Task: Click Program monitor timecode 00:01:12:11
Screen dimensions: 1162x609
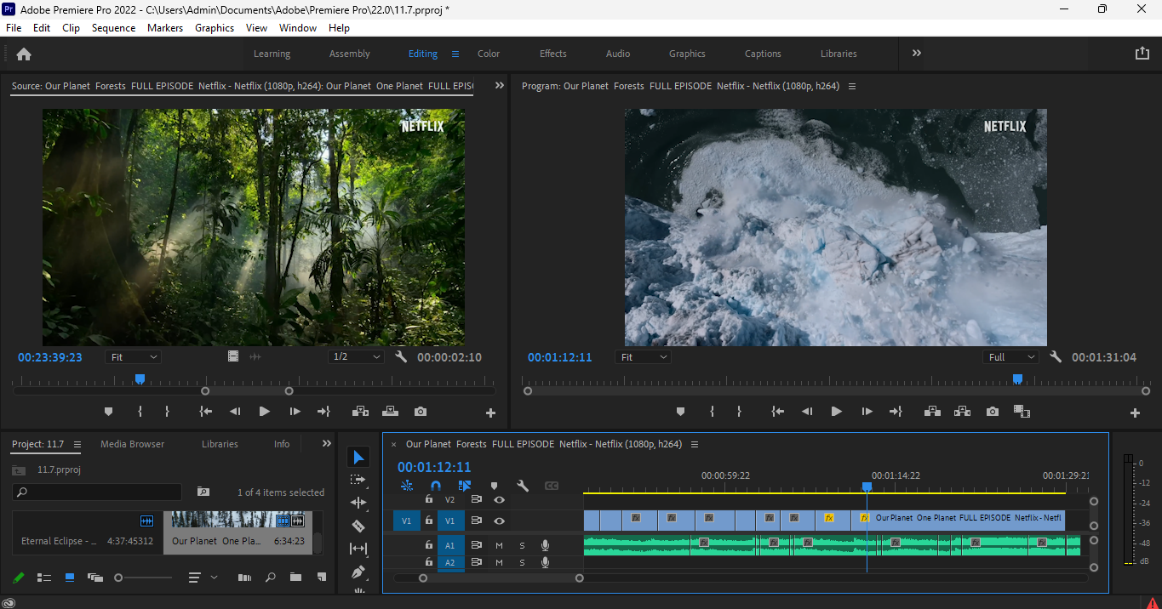Action: point(559,357)
